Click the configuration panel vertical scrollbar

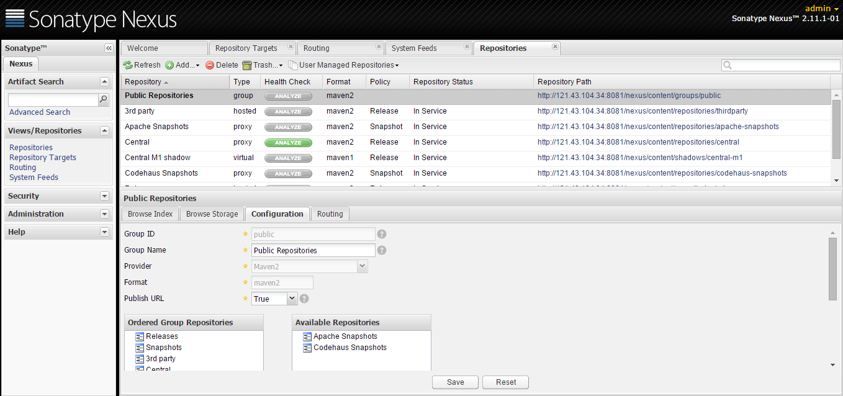[832, 270]
